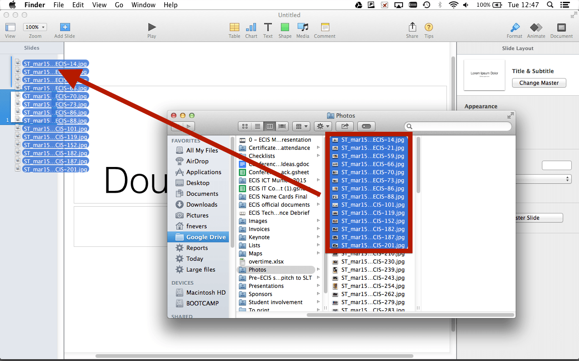Image resolution: width=579 pixels, height=361 pixels.
Task: Insert a table using the Table icon
Action: click(x=234, y=27)
